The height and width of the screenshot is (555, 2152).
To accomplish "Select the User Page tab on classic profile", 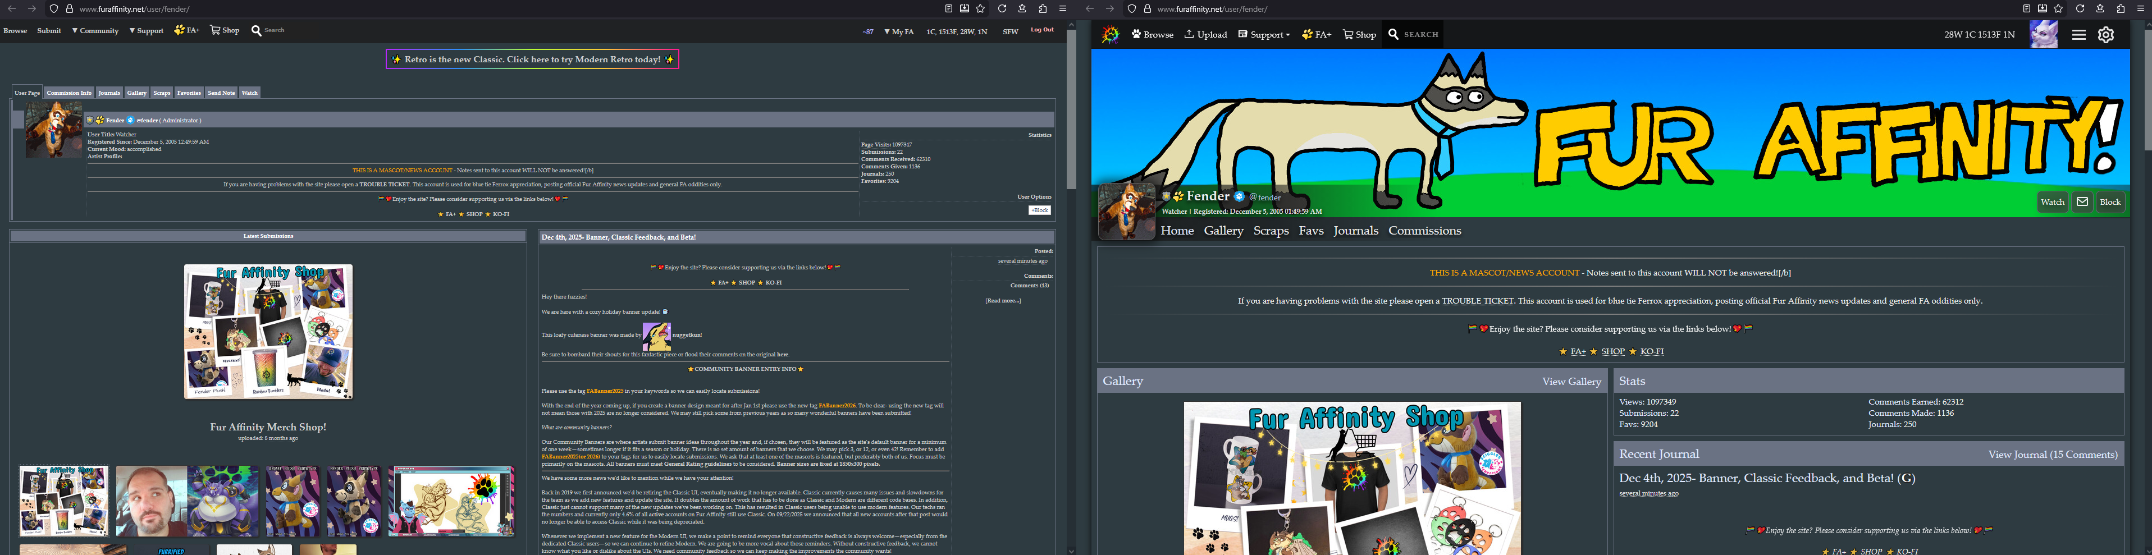I will point(27,93).
